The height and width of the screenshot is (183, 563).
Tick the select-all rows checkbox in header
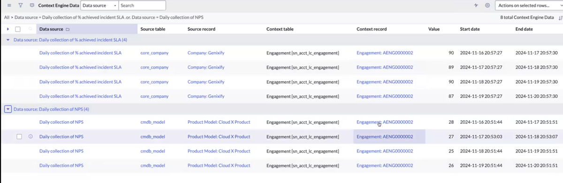(x=18, y=29)
